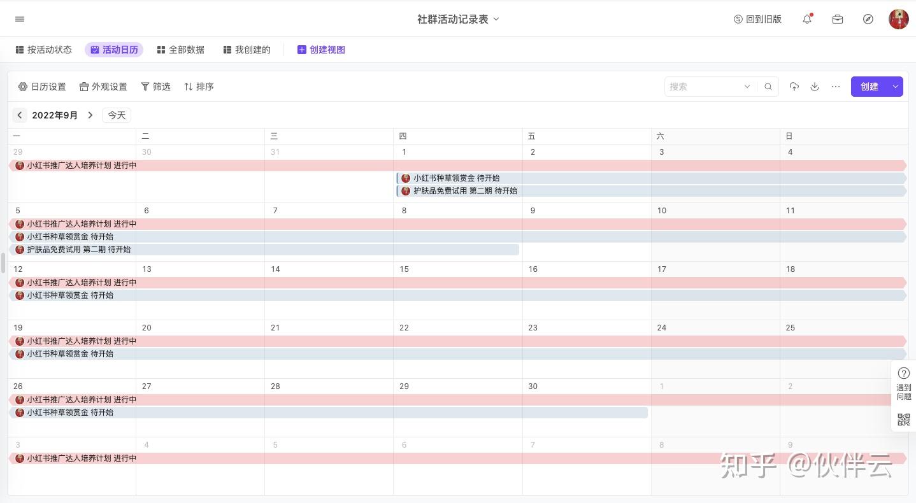Image resolution: width=916 pixels, height=503 pixels.
Task: Open the 排序 sort option
Action: (x=199, y=87)
